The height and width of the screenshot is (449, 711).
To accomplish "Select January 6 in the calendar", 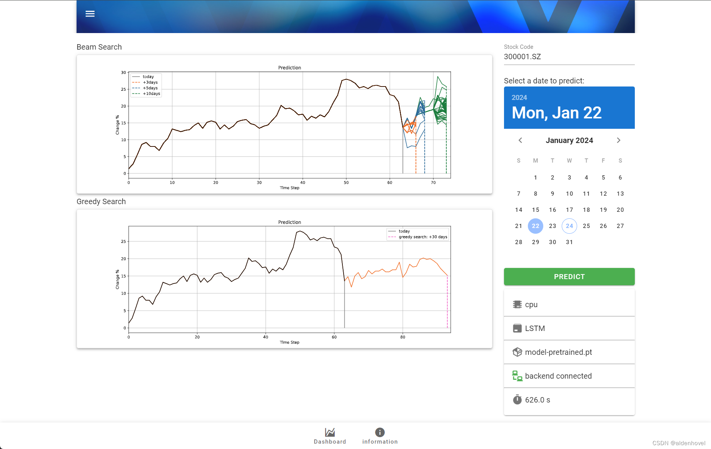I will [x=620, y=178].
